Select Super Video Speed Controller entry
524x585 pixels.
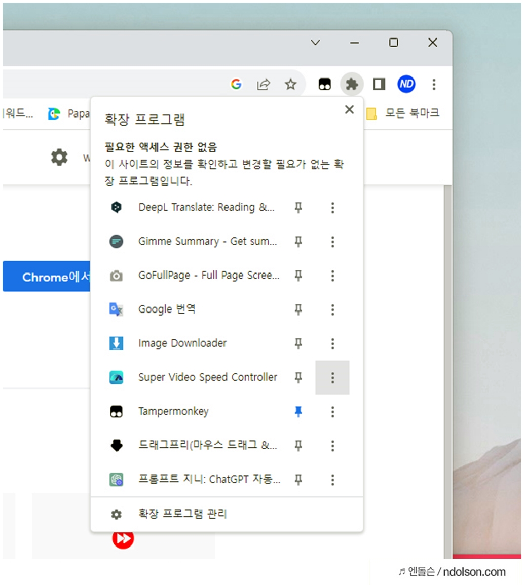[207, 377]
